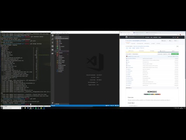Open tsconfig.json in VS Code Explorer

pos(61,70)
